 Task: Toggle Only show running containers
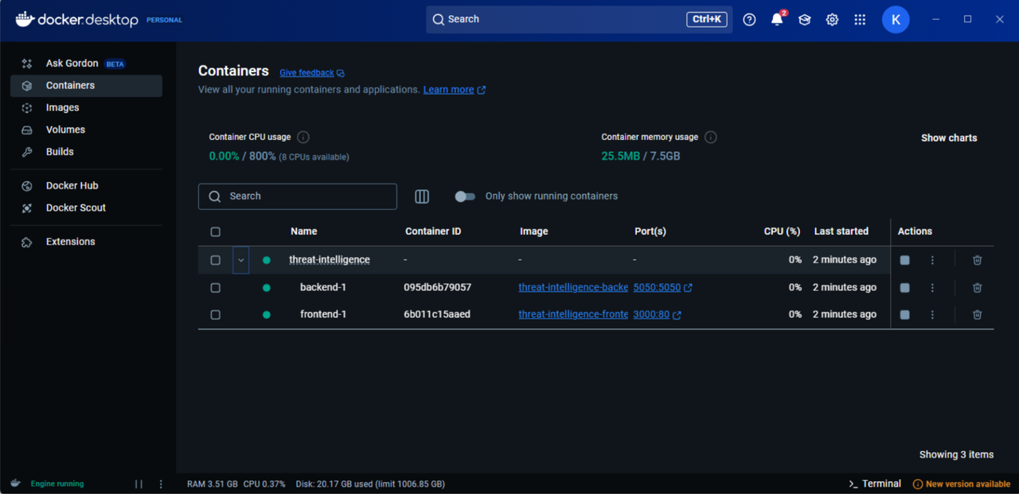point(465,196)
